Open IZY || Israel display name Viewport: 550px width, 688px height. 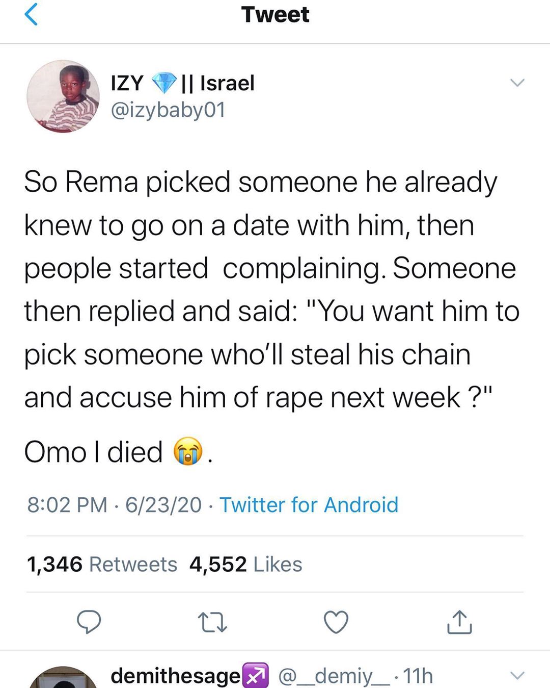coord(182,83)
